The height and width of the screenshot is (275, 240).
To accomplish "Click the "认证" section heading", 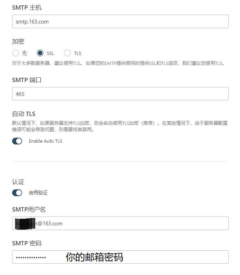I will click(18, 182).
